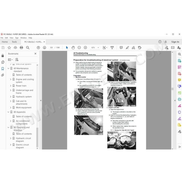The width and height of the screenshot is (182, 182).
Task: Open the View menu
Action: (11, 38)
